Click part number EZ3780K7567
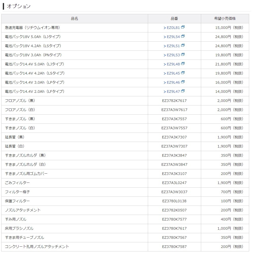254x255 pixels. pos(174,238)
